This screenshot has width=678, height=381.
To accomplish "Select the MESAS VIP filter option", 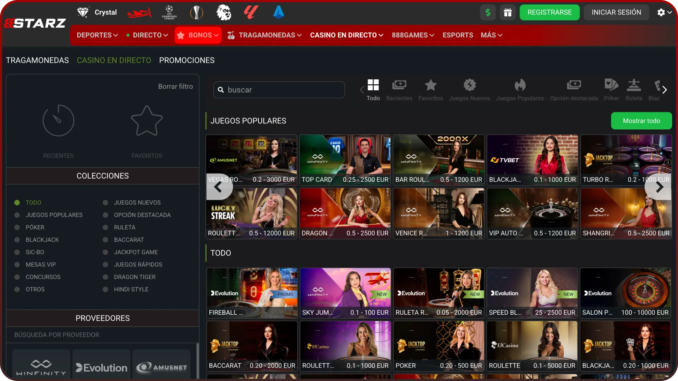I will tap(17, 264).
